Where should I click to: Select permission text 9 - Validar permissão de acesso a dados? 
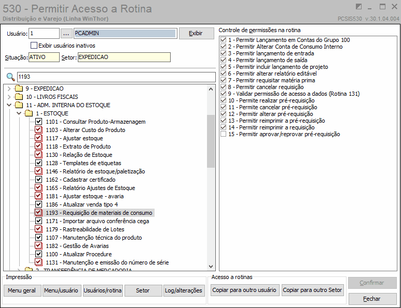294,94
